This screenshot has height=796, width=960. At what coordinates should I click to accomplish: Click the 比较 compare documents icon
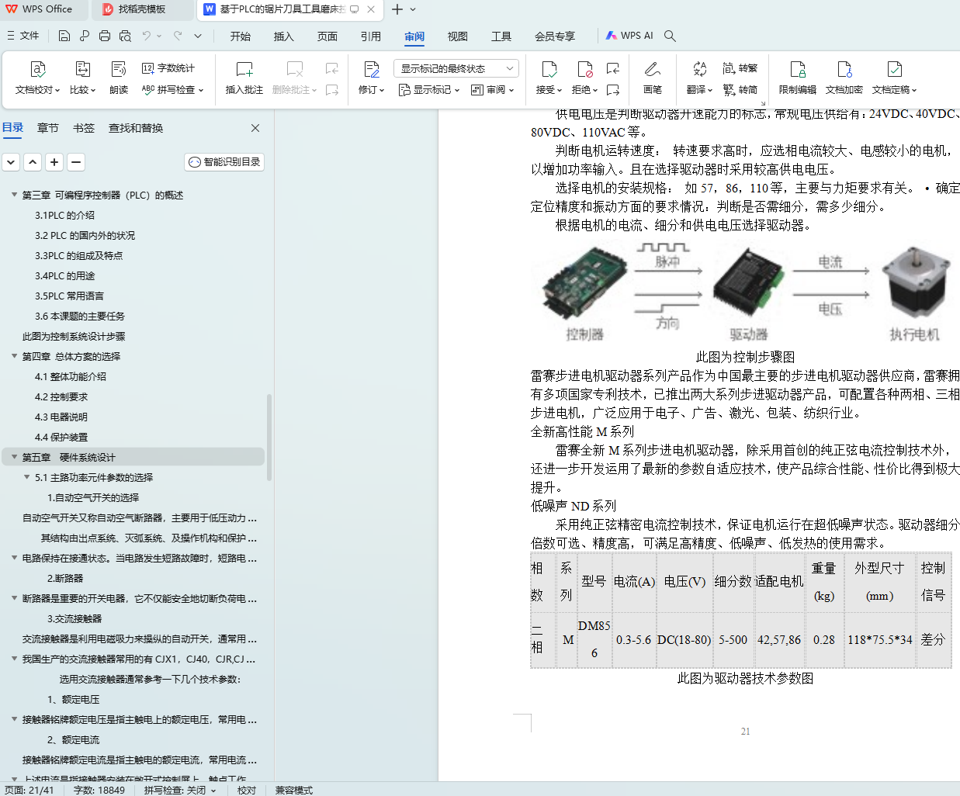pyautogui.click(x=83, y=69)
